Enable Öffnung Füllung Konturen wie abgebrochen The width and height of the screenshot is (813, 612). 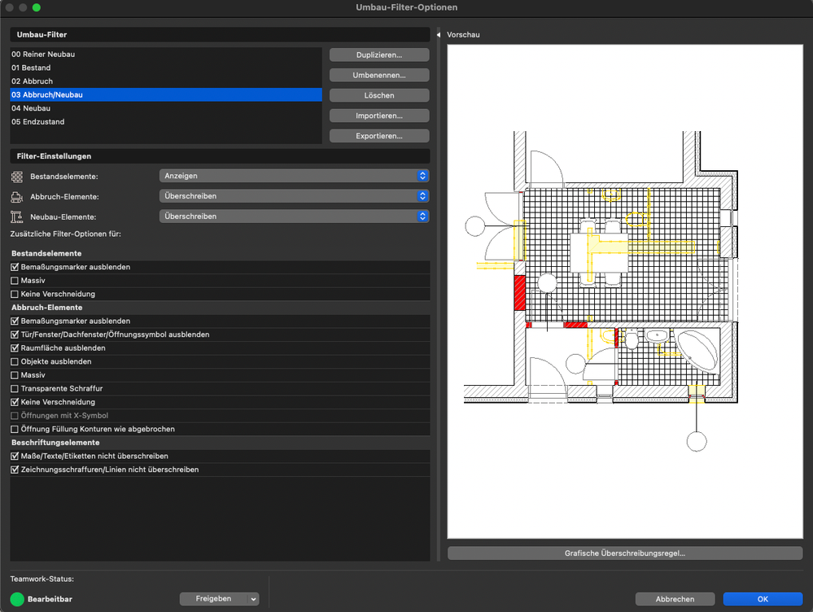pyautogui.click(x=15, y=429)
